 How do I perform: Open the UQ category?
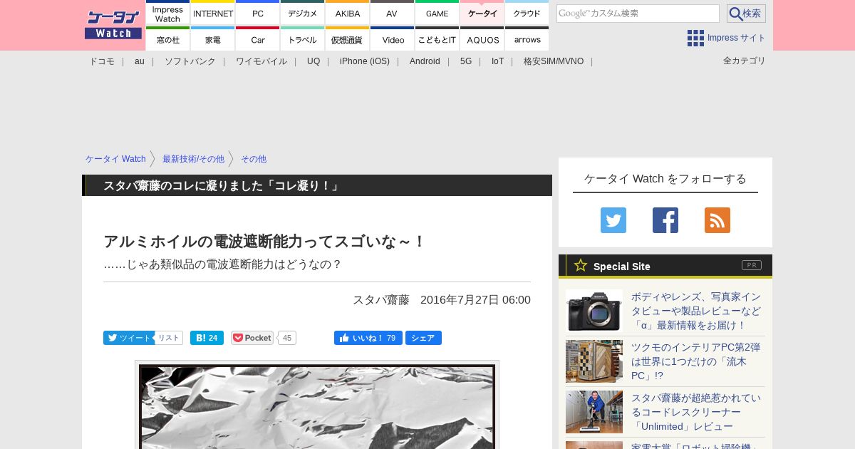313,61
